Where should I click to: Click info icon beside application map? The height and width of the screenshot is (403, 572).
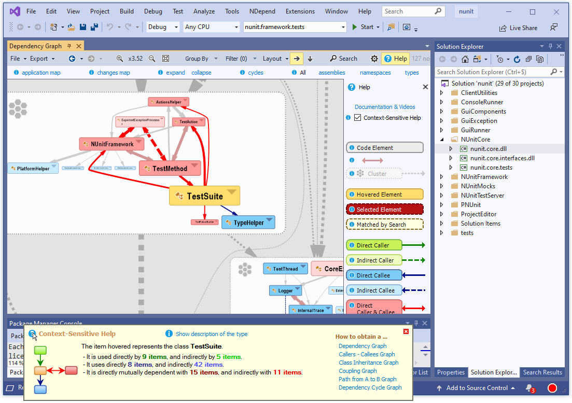(x=17, y=73)
